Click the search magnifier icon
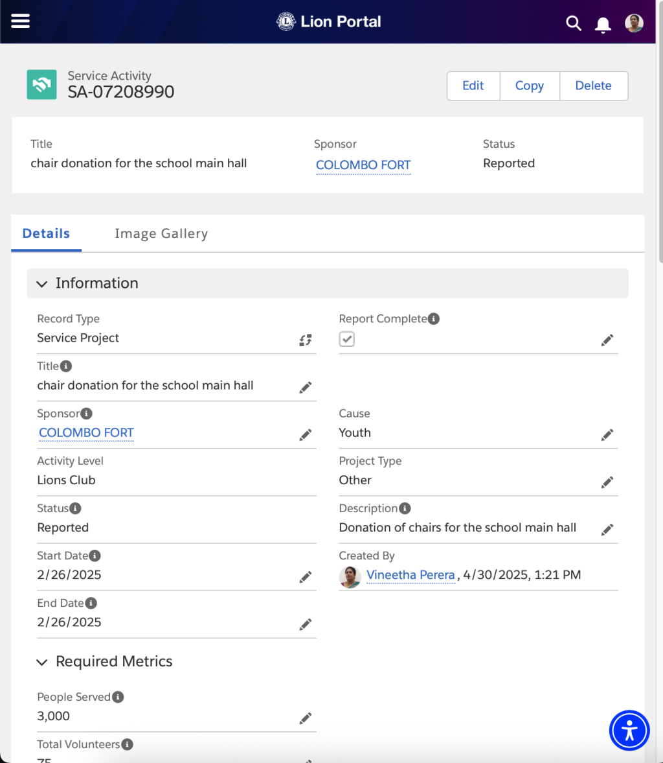663x763 pixels. click(x=574, y=23)
